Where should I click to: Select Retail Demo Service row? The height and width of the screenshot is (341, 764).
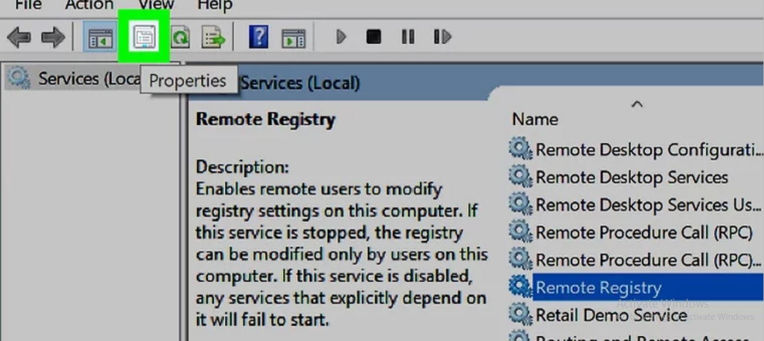[636, 315]
